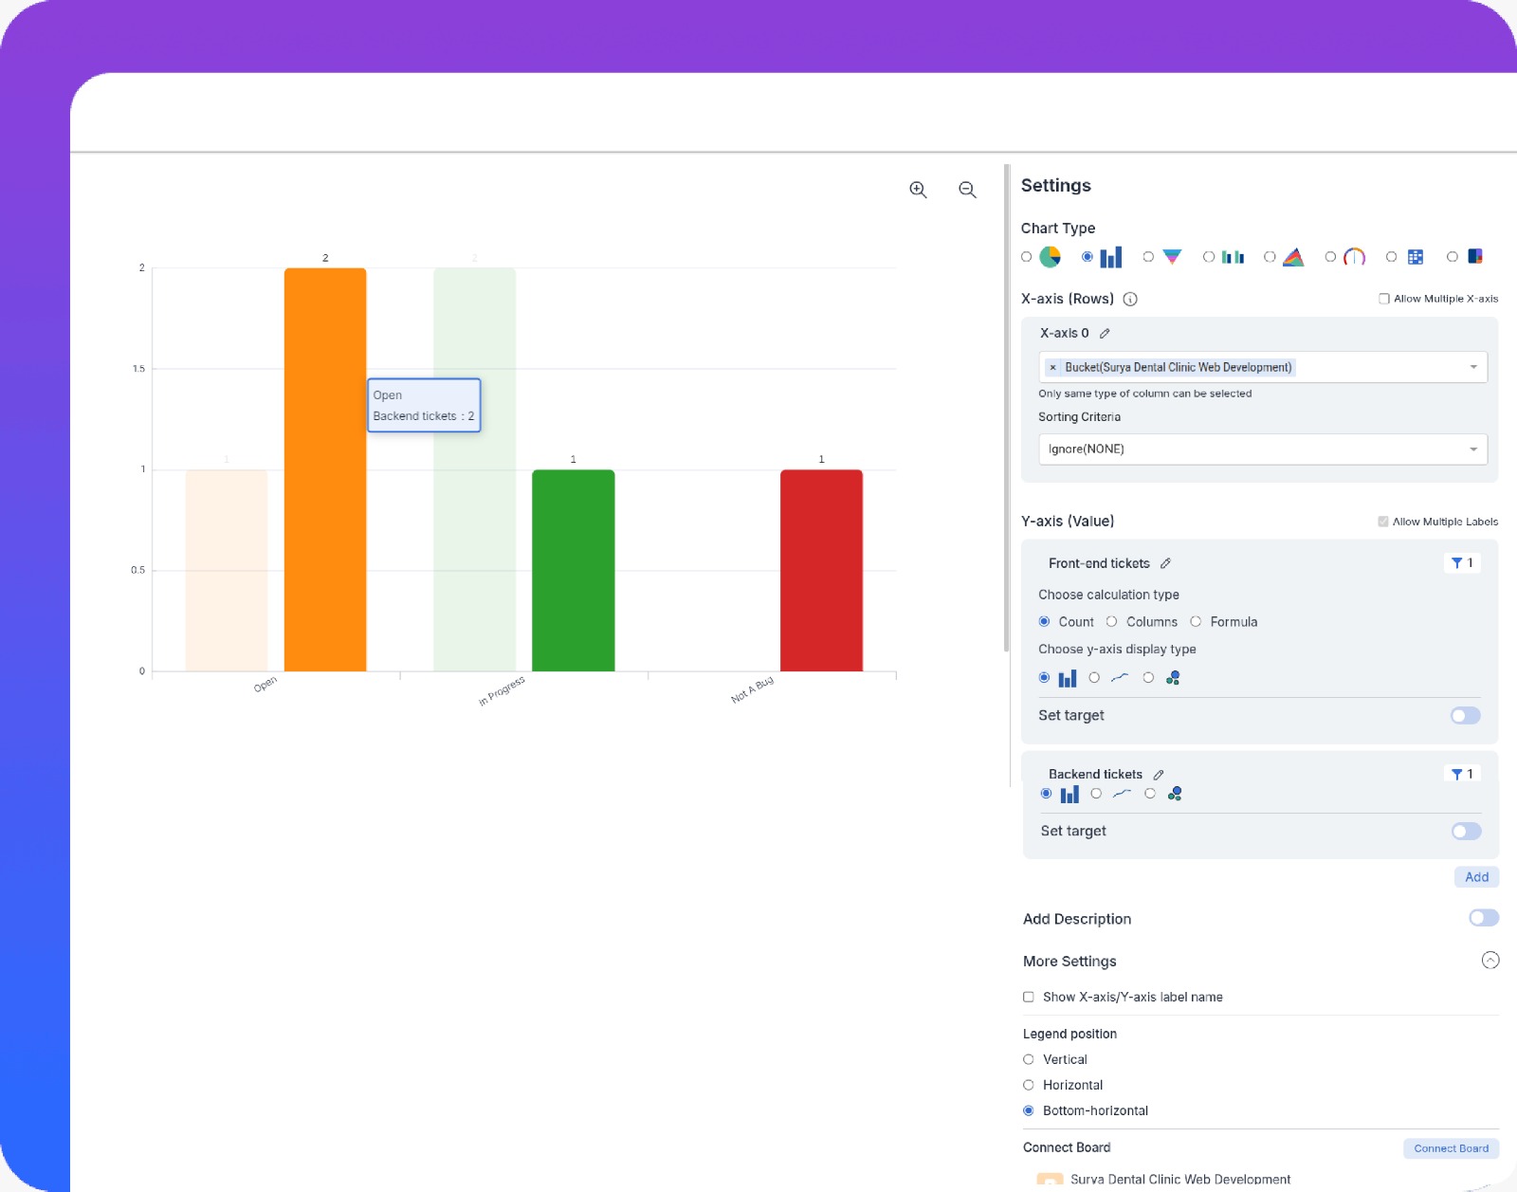Collapse the More Settings section
This screenshot has width=1517, height=1192.
pyautogui.click(x=1490, y=960)
